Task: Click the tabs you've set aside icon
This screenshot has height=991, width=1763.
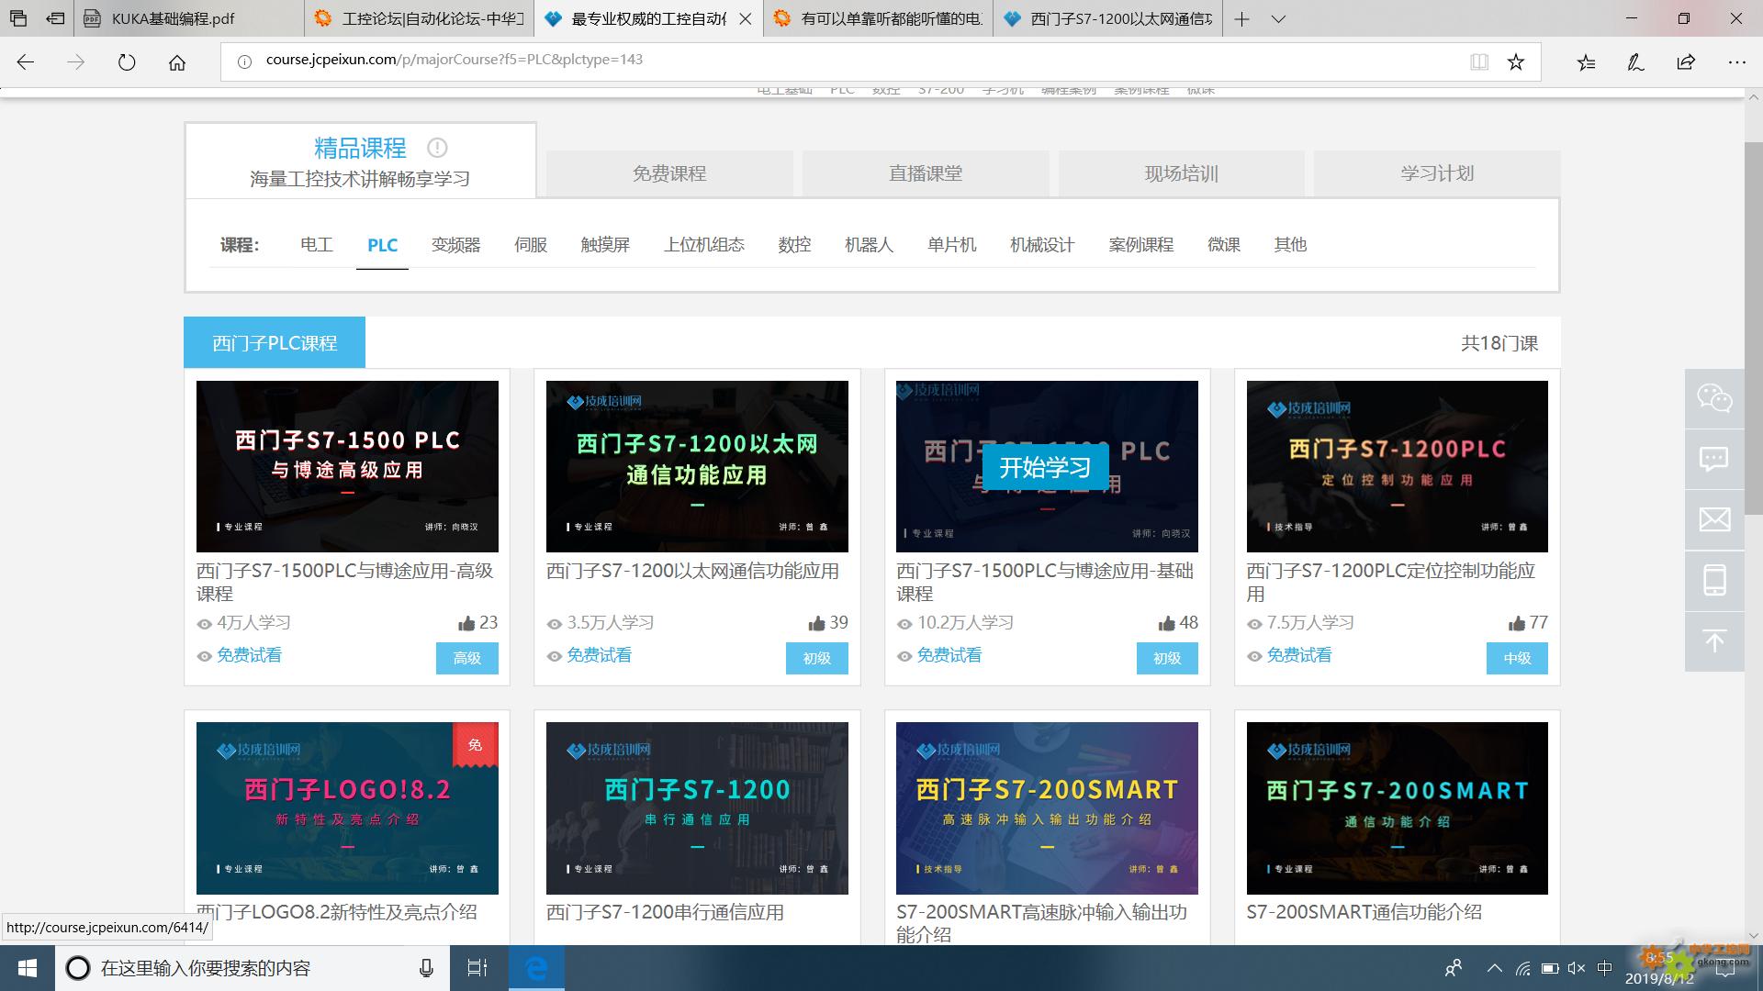Action: (18, 18)
